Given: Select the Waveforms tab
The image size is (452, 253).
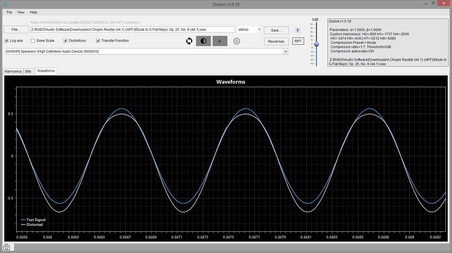Looking at the screenshot, I should tap(46, 71).
